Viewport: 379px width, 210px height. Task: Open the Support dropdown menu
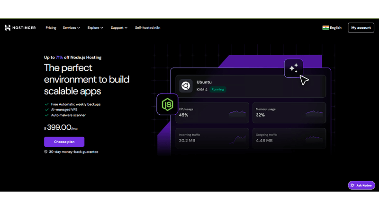point(119,28)
